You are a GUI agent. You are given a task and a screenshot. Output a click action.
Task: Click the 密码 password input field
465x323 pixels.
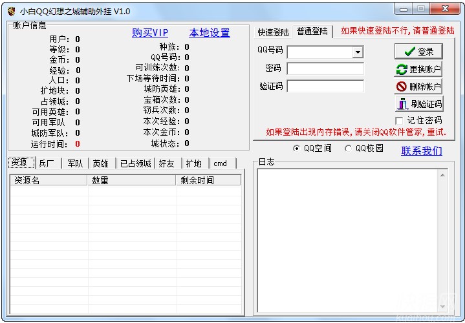[325, 68]
